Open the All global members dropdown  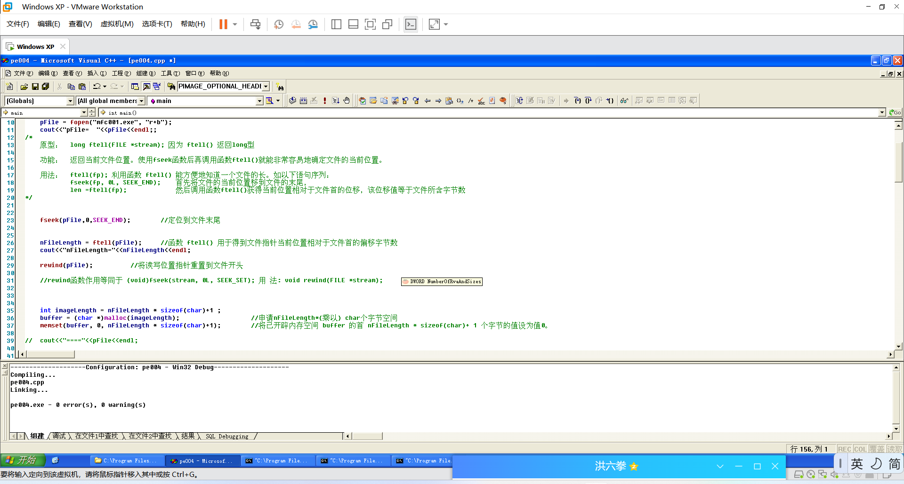141,101
